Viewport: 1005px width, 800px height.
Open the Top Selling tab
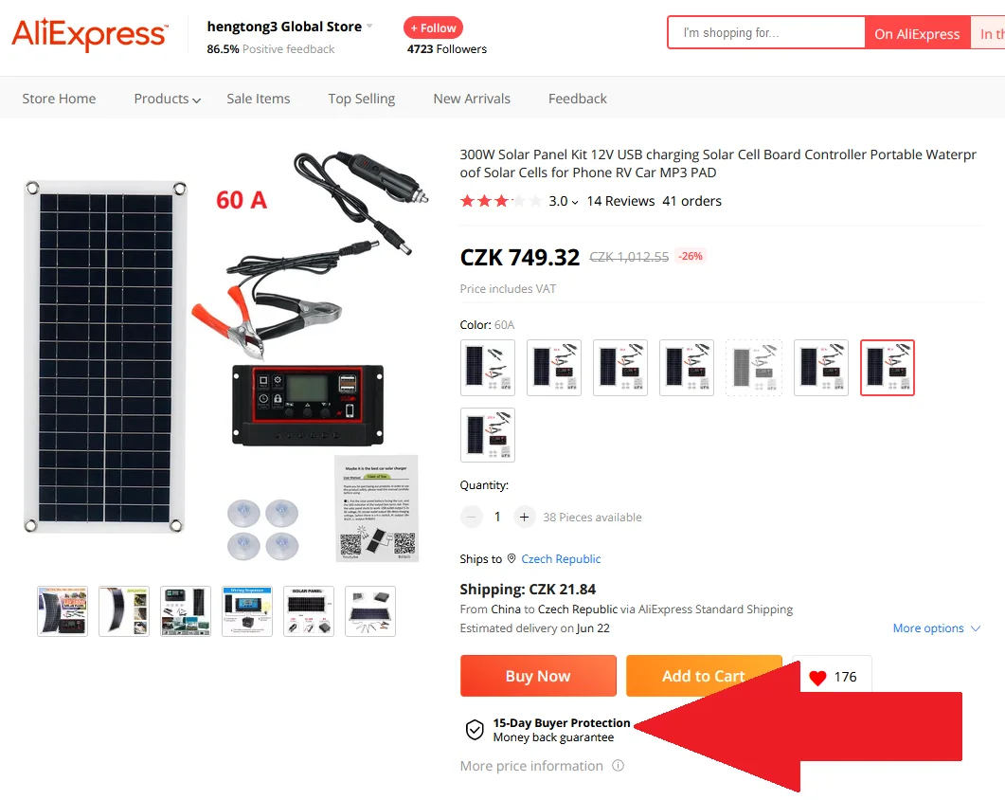click(362, 99)
